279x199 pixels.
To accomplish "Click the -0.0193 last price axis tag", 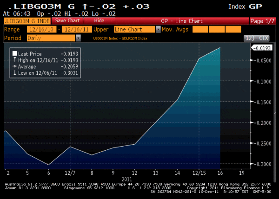I will coord(263,48).
